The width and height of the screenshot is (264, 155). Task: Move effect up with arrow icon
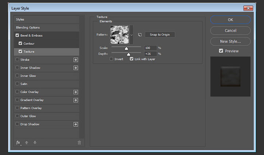click(x=27, y=143)
